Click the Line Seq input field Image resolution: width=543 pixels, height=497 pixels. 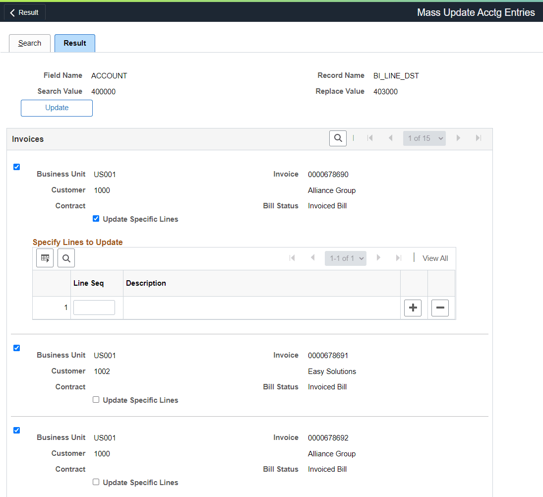pos(94,308)
